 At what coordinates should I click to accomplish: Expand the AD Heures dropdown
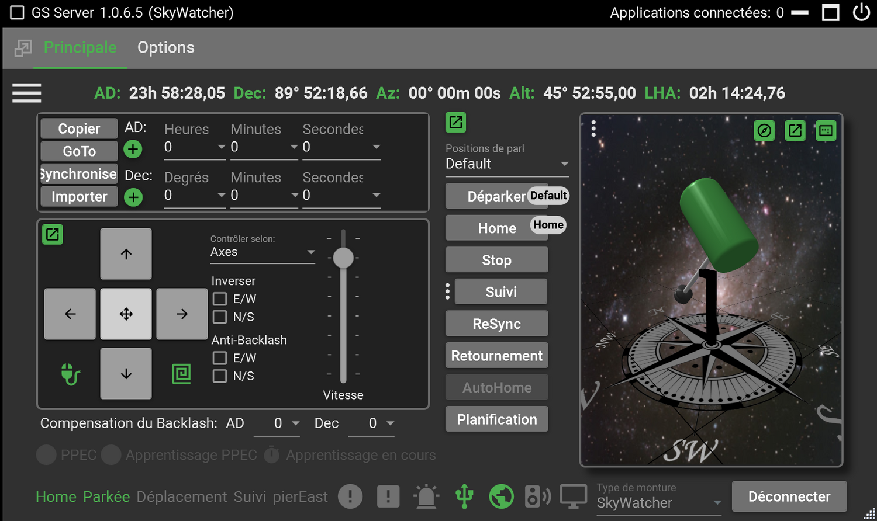click(195, 147)
